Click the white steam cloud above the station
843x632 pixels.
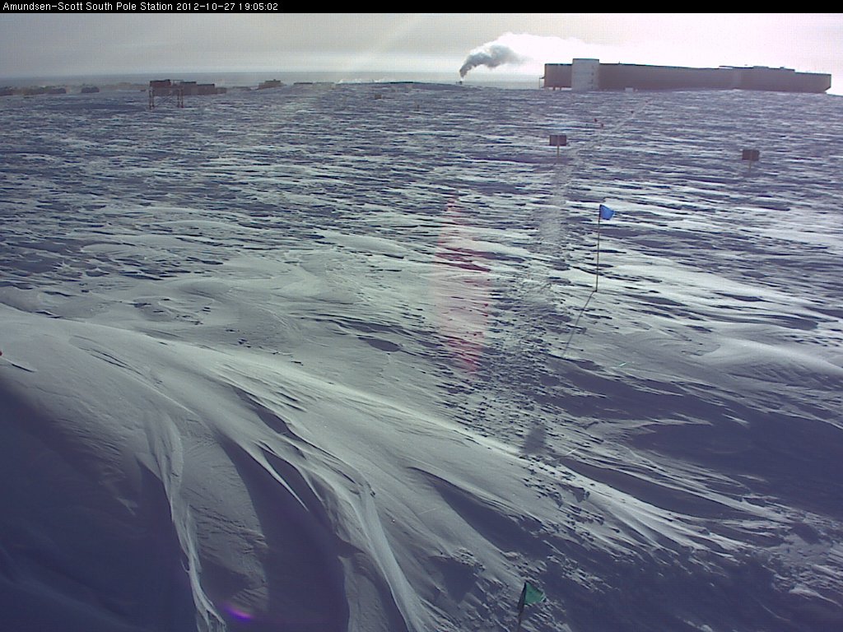coord(543,48)
